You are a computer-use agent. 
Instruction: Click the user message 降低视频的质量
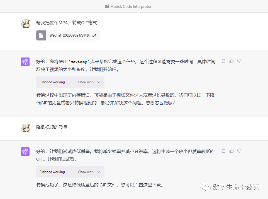click(52, 127)
